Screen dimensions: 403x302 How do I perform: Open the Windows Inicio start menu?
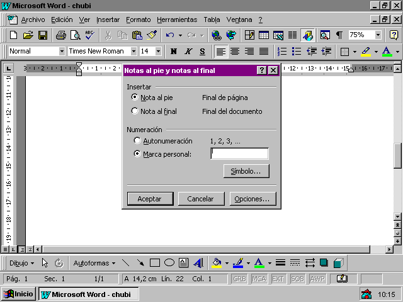[x=18, y=294]
